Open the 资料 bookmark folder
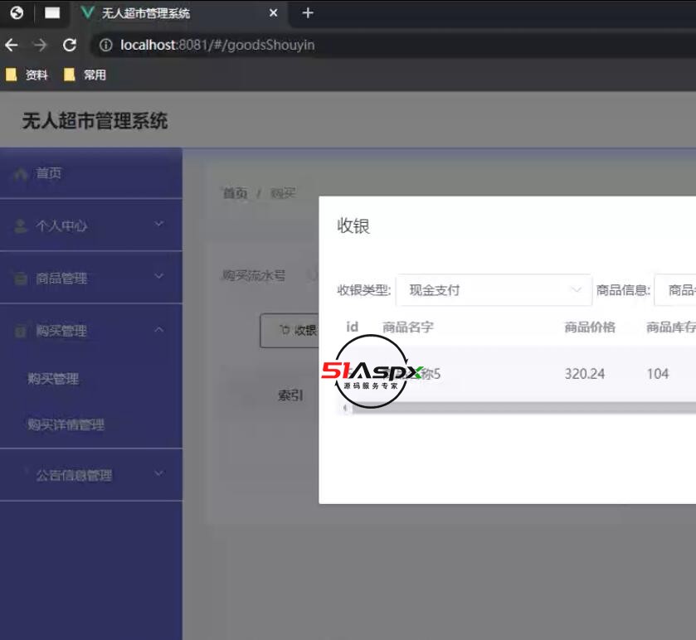The width and height of the screenshot is (696, 640). (x=27, y=75)
